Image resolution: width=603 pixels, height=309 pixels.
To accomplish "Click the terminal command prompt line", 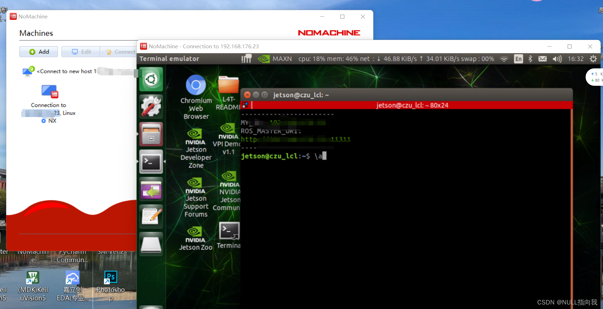I will [284, 156].
